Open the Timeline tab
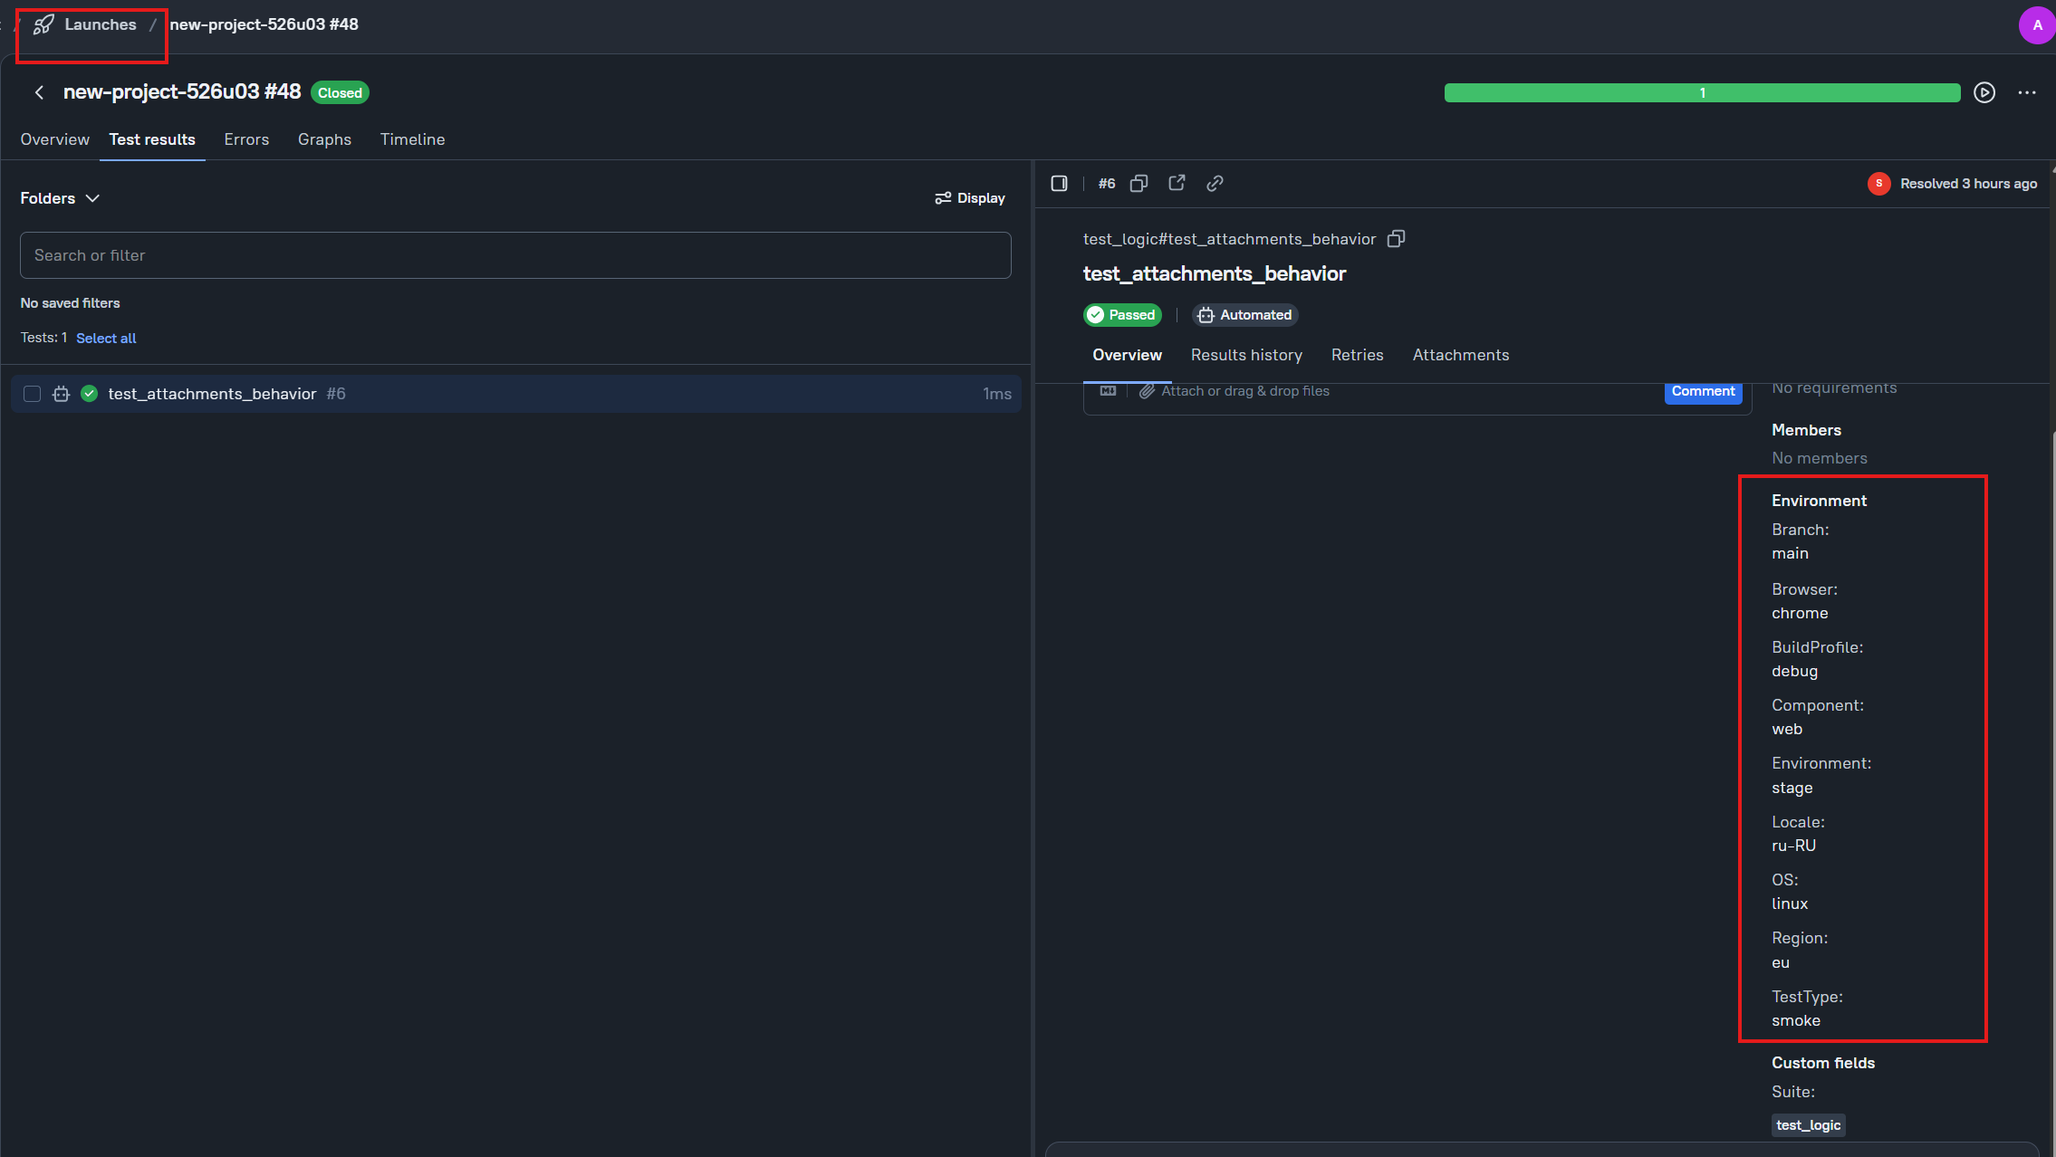 click(412, 139)
